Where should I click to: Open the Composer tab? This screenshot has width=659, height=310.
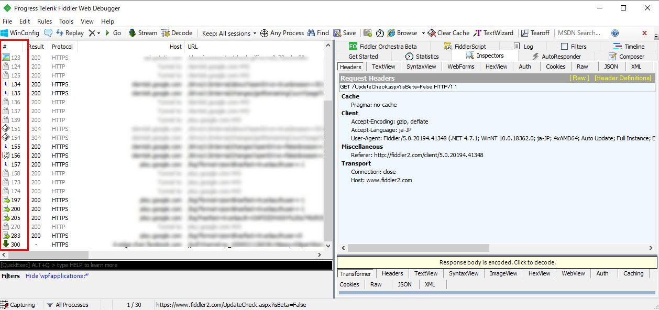627,57
